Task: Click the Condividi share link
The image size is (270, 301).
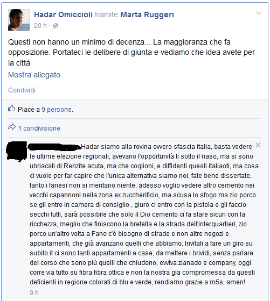Action: [x=22, y=90]
